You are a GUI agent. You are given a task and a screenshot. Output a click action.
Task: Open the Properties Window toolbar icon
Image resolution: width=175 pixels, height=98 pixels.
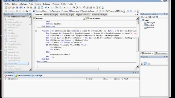(x=87, y=7)
